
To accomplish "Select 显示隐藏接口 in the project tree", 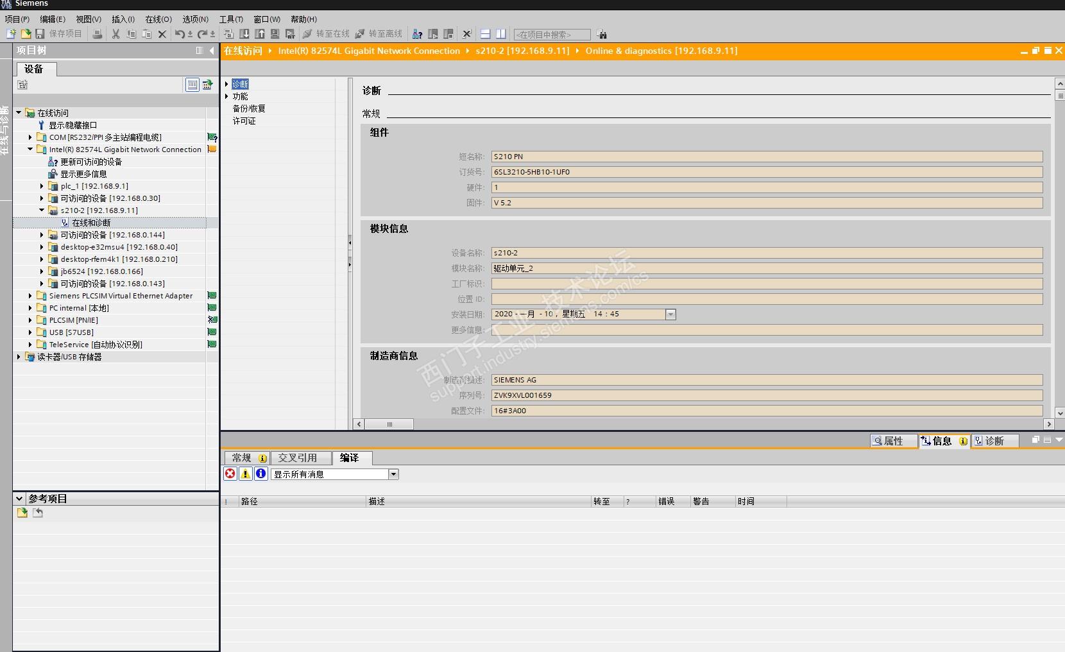I will [x=73, y=125].
